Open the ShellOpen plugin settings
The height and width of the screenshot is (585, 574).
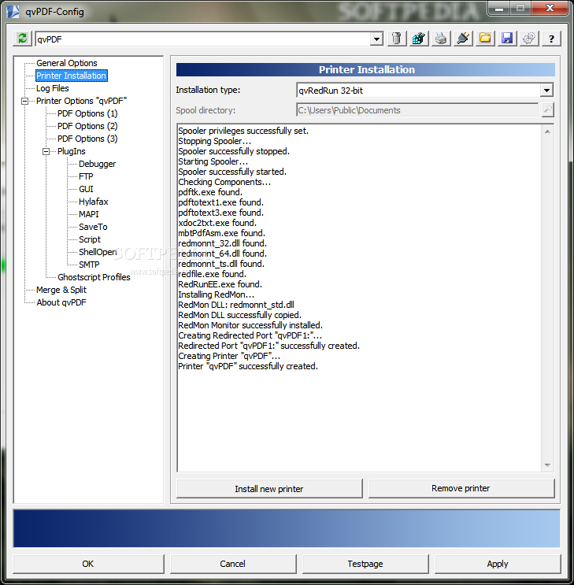(x=98, y=252)
